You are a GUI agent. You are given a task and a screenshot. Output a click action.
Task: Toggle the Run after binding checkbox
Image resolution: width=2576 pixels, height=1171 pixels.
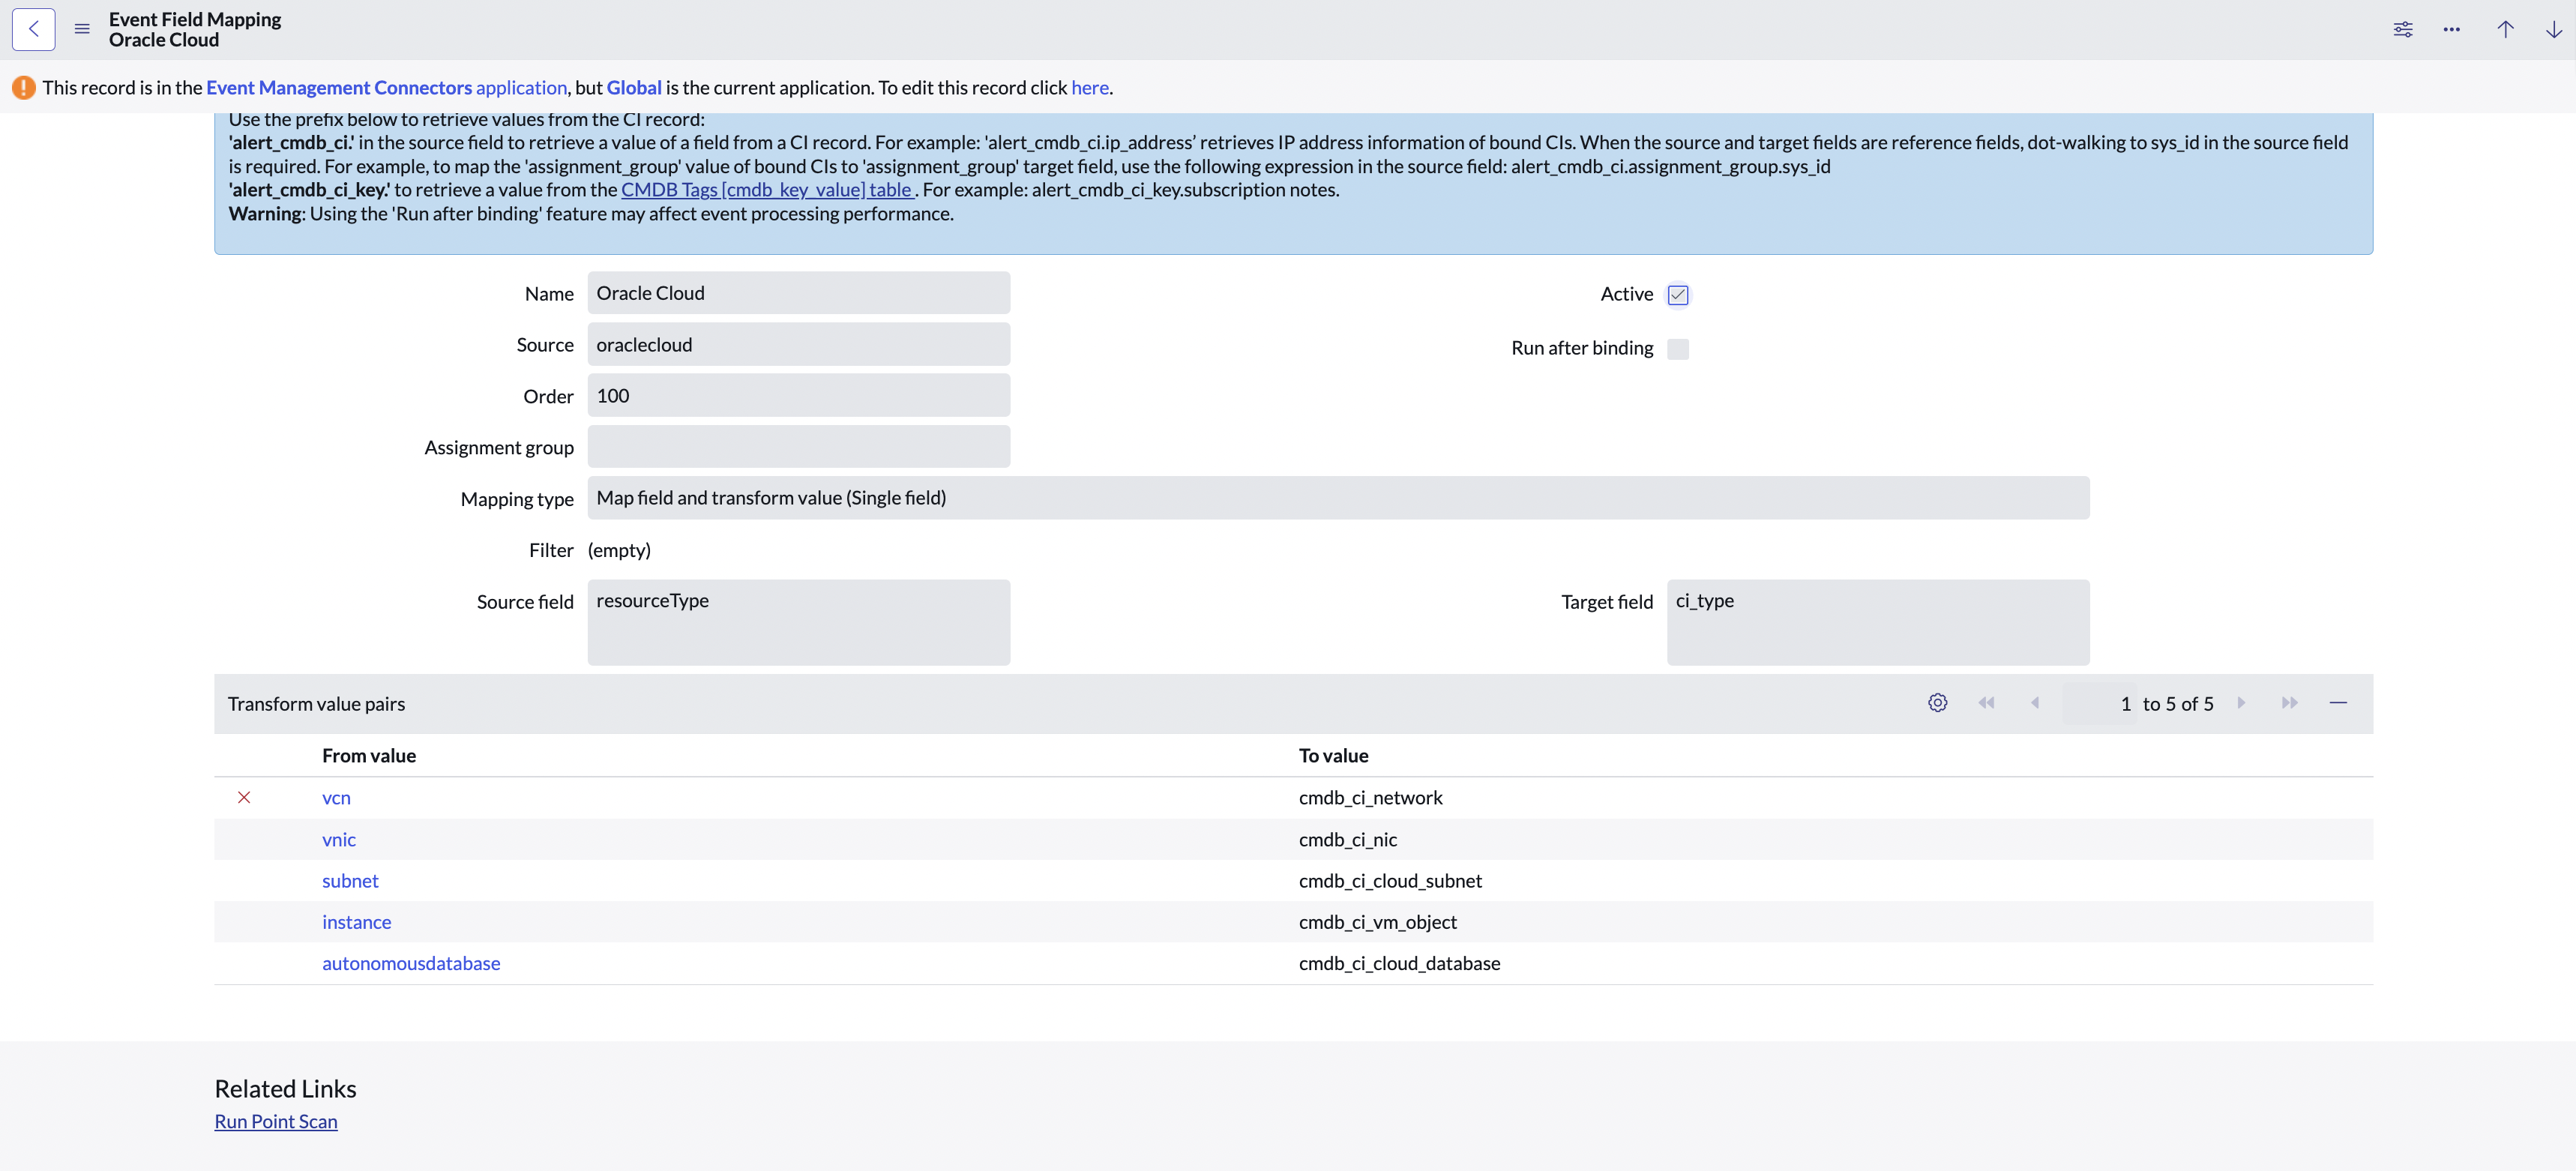[1678, 349]
